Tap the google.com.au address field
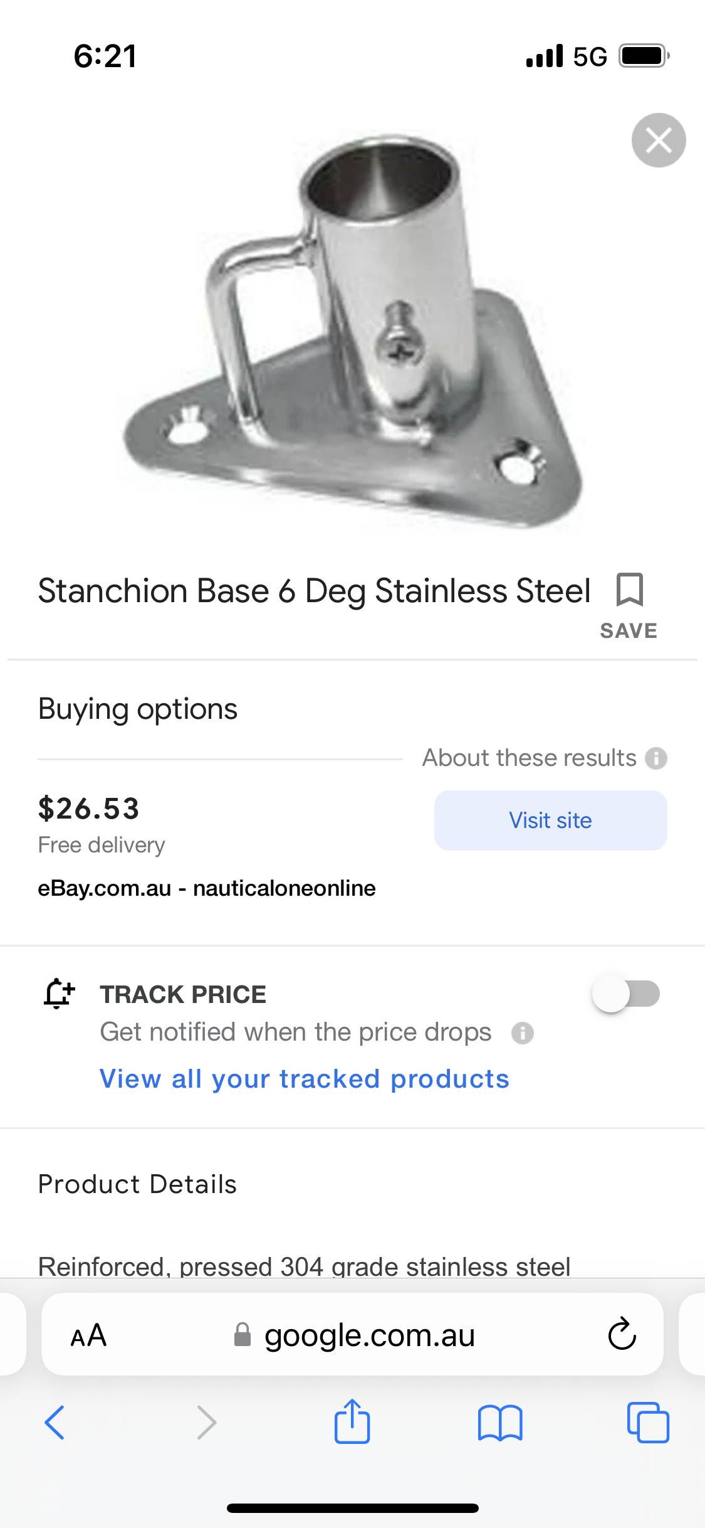 [x=368, y=1335]
